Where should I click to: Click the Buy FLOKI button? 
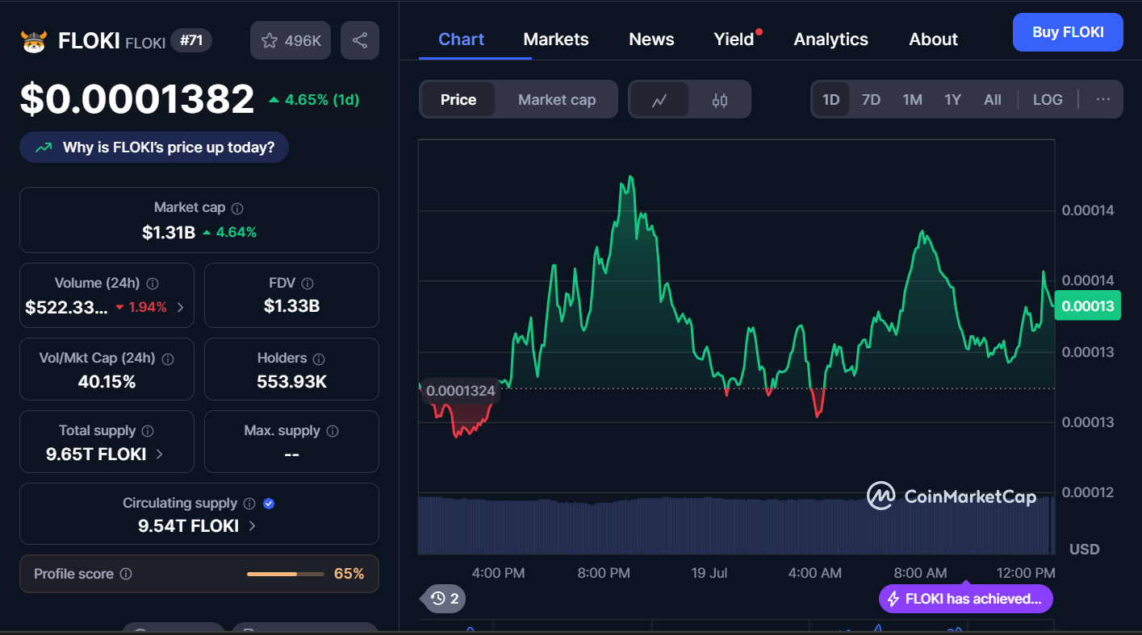[1068, 32]
